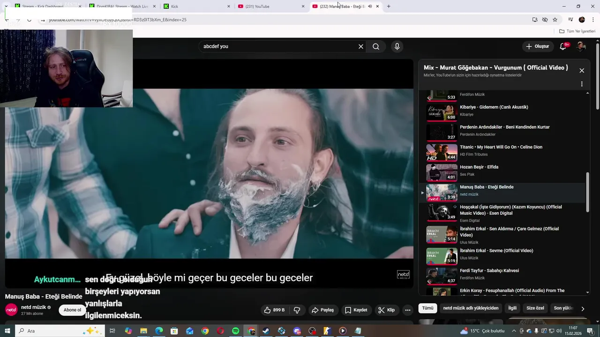Image resolution: width=600 pixels, height=337 pixels.
Task: Click in the YouTube search field
Action: pyautogui.click(x=277, y=46)
